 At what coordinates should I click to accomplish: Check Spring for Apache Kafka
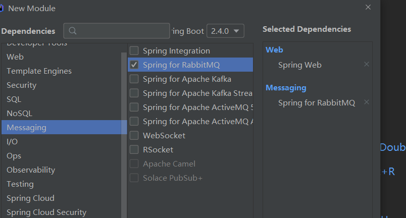134,79
